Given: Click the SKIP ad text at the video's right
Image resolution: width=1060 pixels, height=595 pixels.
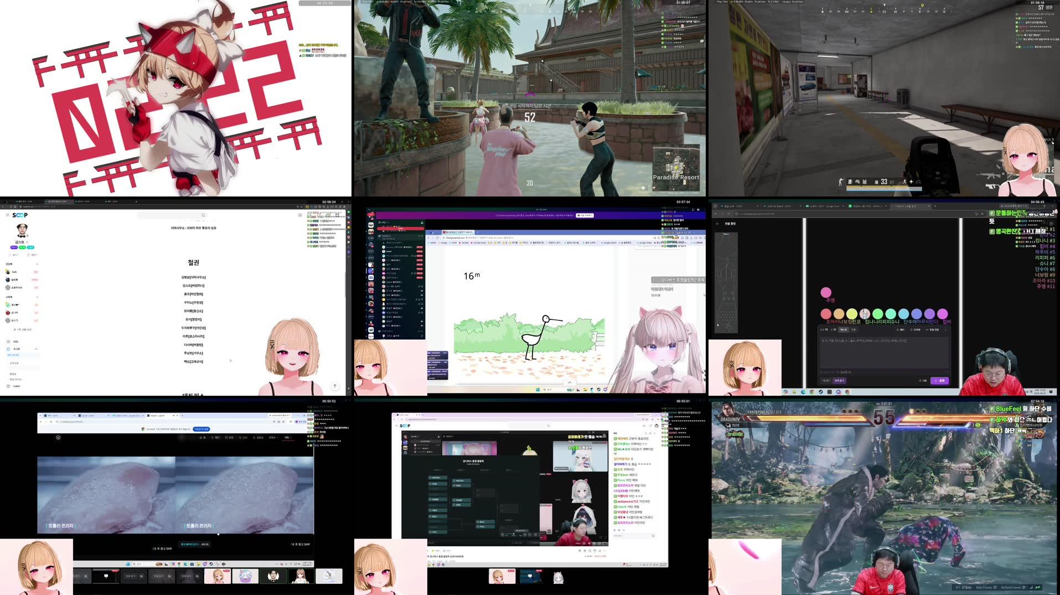Looking at the screenshot, I should click(300, 544).
